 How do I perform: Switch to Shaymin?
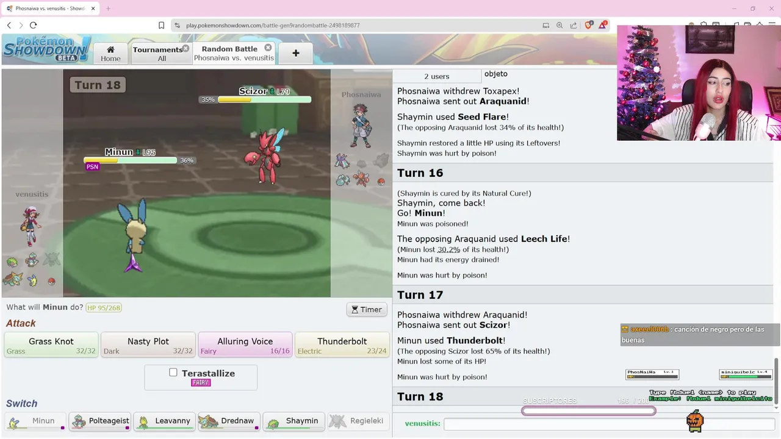click(x=294, y=421)
